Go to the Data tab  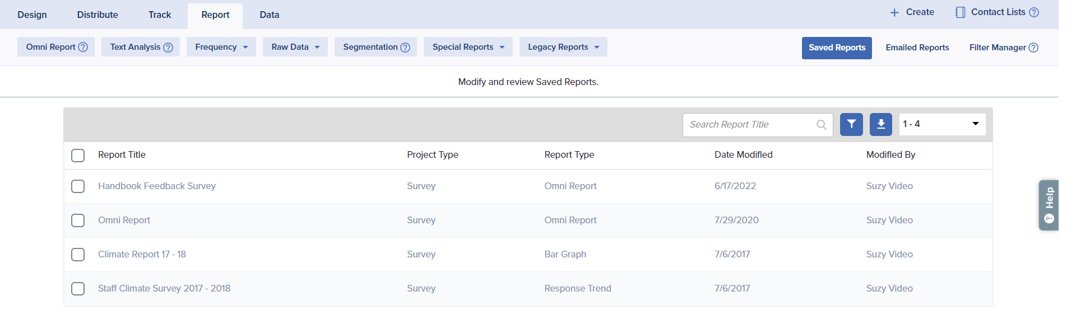(269, 15)
